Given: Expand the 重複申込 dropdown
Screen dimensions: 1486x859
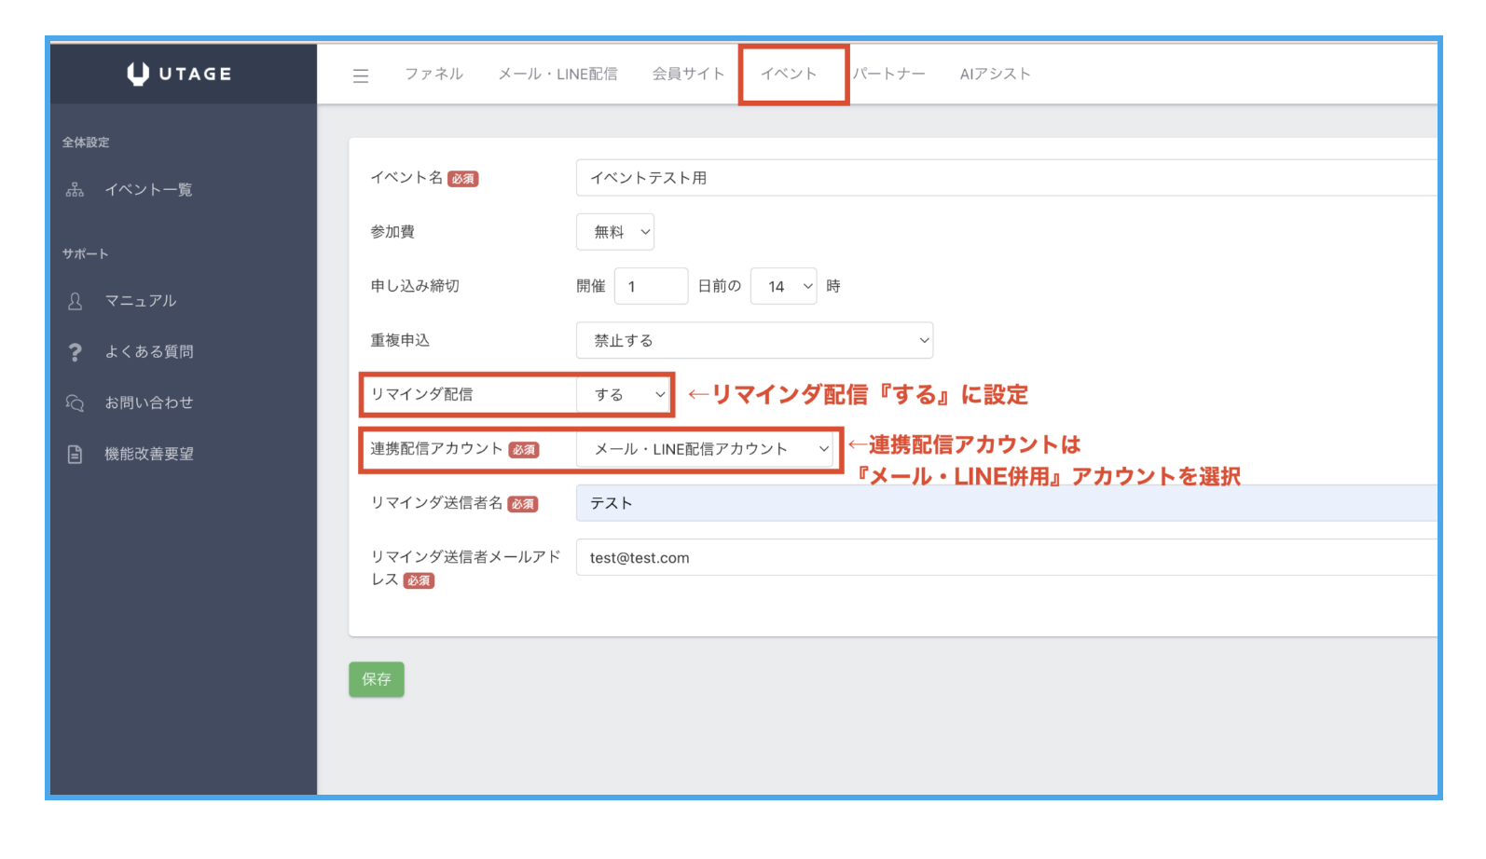Looking at the screenshot, I should click(x=754, y=340).
